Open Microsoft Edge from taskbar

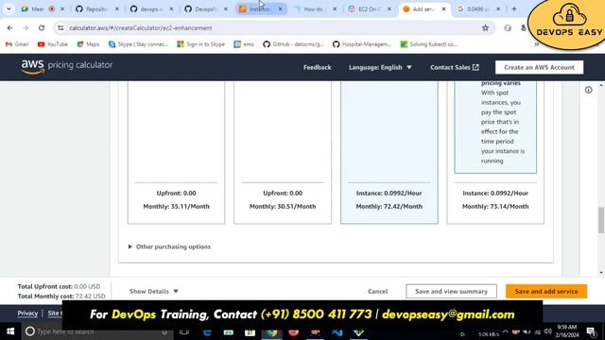(x=207, y=331)
